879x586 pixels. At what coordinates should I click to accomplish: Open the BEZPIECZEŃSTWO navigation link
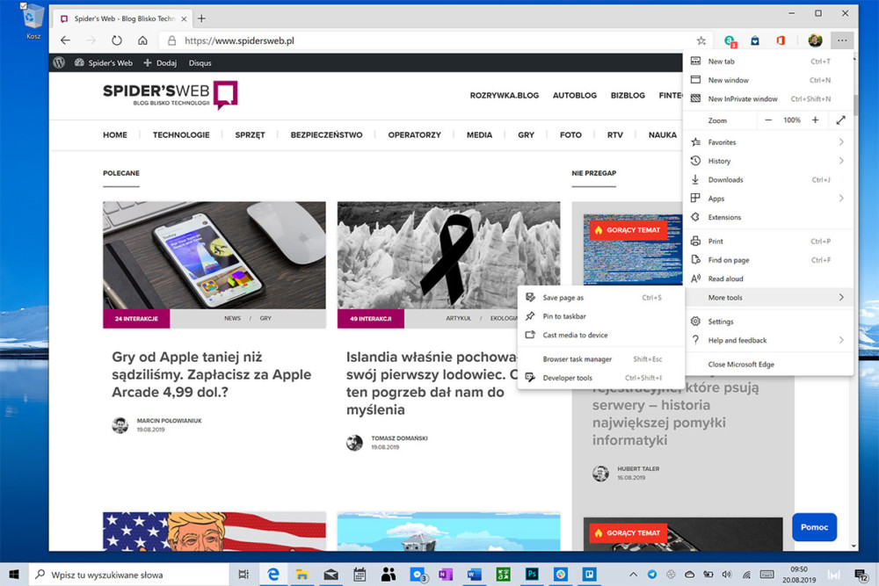pos(326,135)
